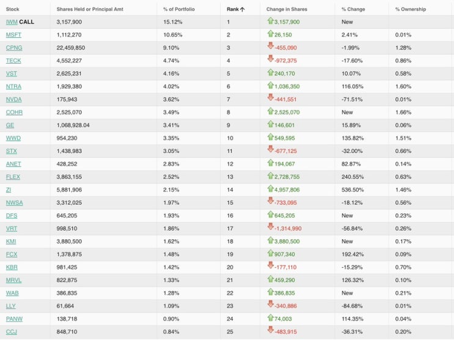The image size is (454, 340).
Task: Click the Rank sort arrow in header
Action: coord(242,9)
